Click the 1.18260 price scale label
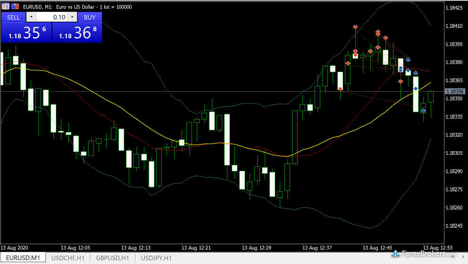The image size is (468, 264). point(454,207)
